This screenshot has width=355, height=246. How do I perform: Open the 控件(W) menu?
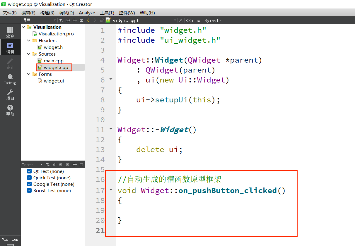127,13
